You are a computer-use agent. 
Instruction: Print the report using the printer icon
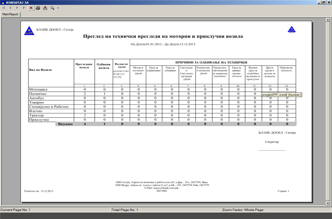[38, 8]
